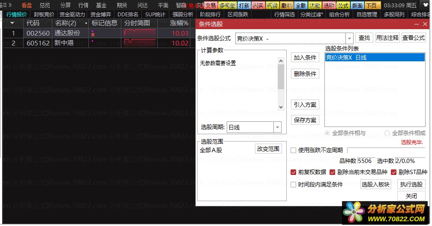Click the 加入条件 button
Image resolution: width=432 pixels, height=226 pixels.
(x=305, y=57)
